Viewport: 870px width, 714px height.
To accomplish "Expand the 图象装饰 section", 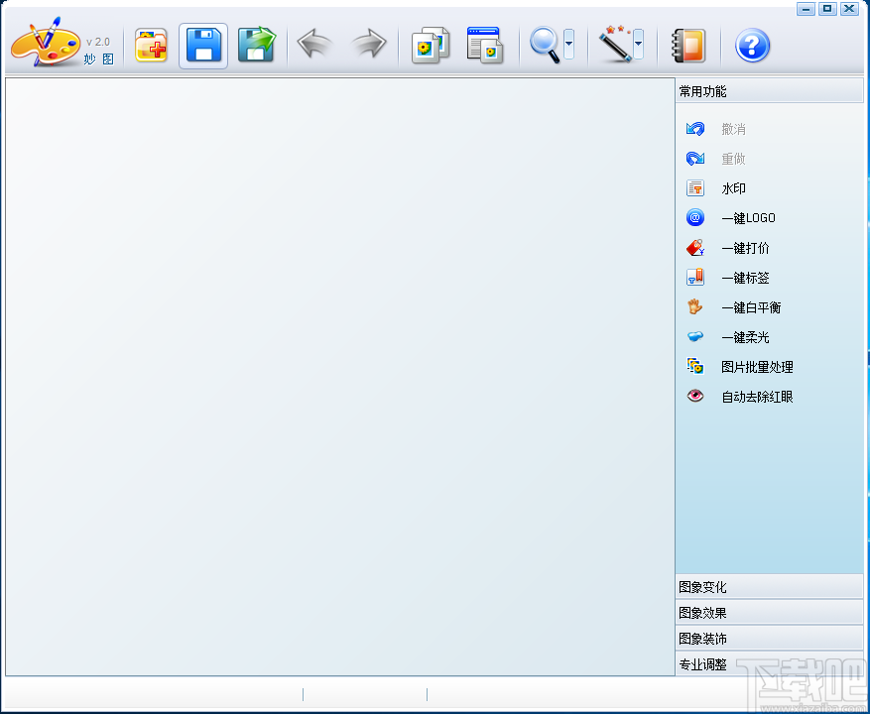I will (x=769, y=639).
